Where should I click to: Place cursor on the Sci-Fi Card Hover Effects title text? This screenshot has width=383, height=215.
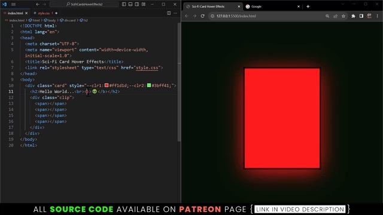pyautogui.click(x=73, y=62)
